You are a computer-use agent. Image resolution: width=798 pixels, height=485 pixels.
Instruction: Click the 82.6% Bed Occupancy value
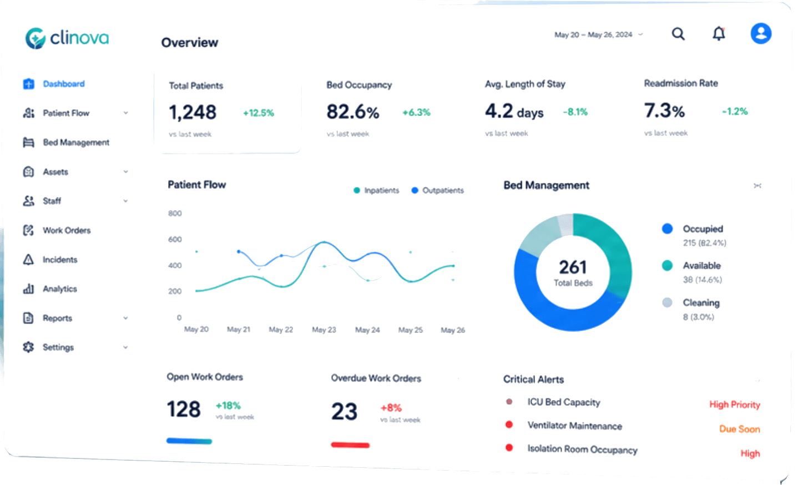353,112
